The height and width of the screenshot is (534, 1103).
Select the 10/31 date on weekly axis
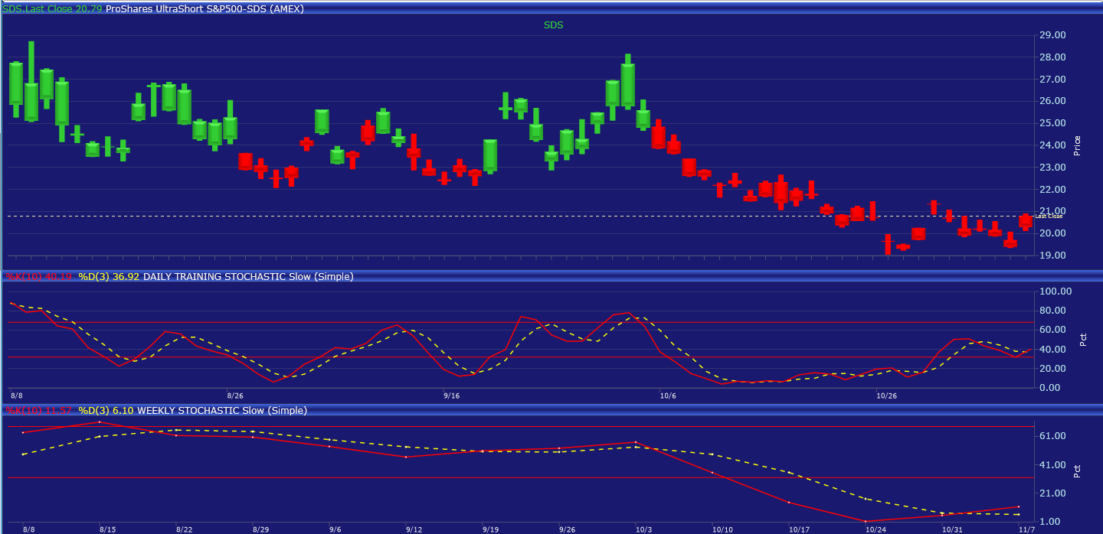pyautogui.click(x=952, y=529)
